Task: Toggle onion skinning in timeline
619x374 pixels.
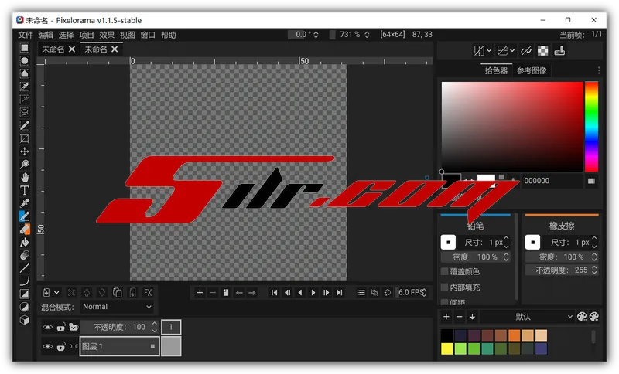Action: pyautogui.click(x=374, y=293)
